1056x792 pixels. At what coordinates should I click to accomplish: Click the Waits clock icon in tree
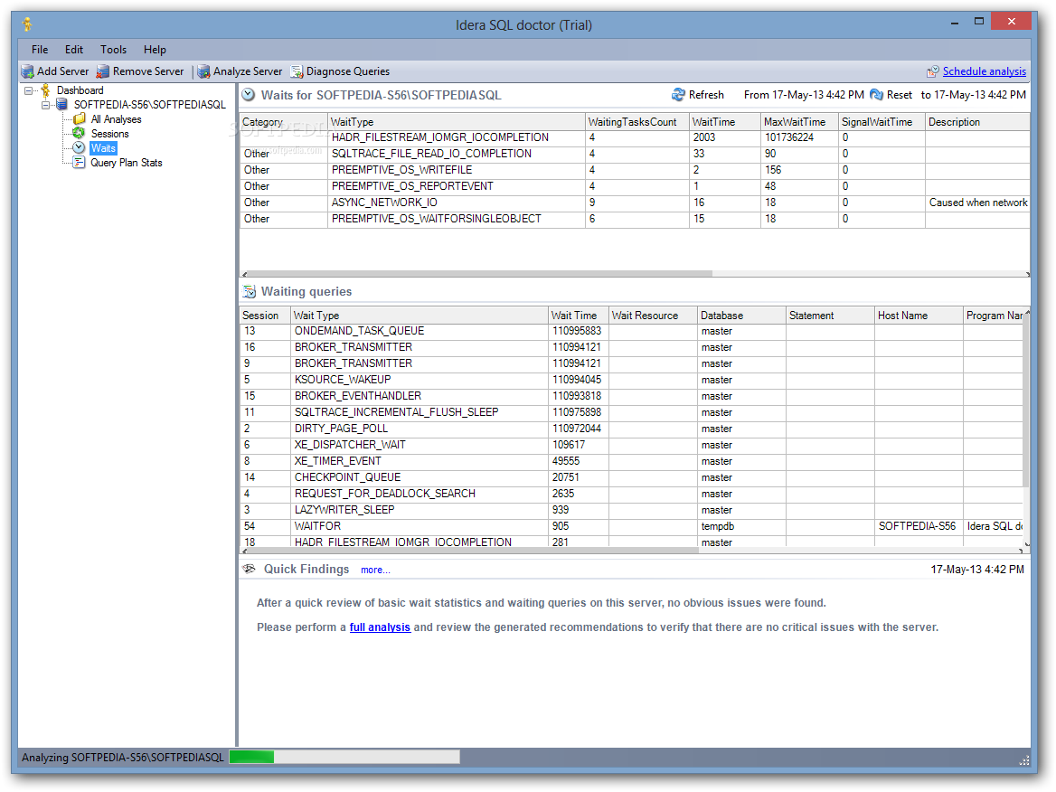79,147
